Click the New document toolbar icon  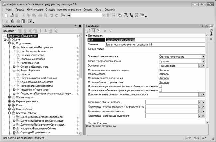(x=6, y=15)
